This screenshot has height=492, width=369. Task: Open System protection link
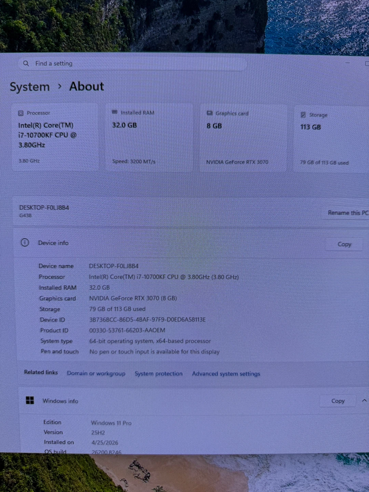click(159, 373)
